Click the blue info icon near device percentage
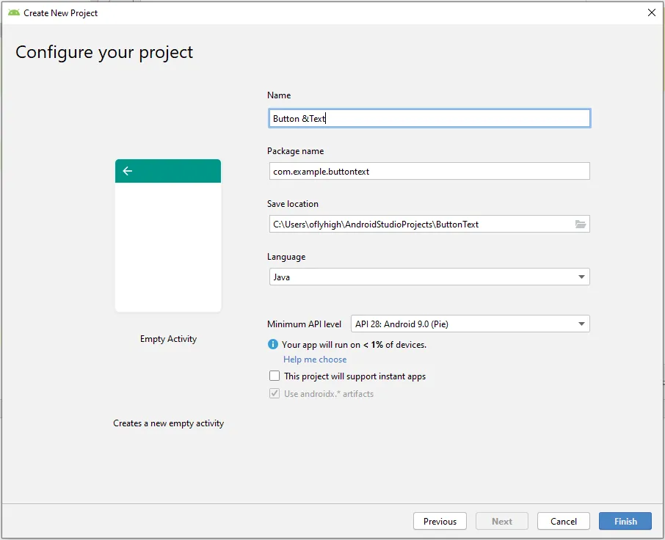Screen dimensions: 665x540 tap(273, 344)
